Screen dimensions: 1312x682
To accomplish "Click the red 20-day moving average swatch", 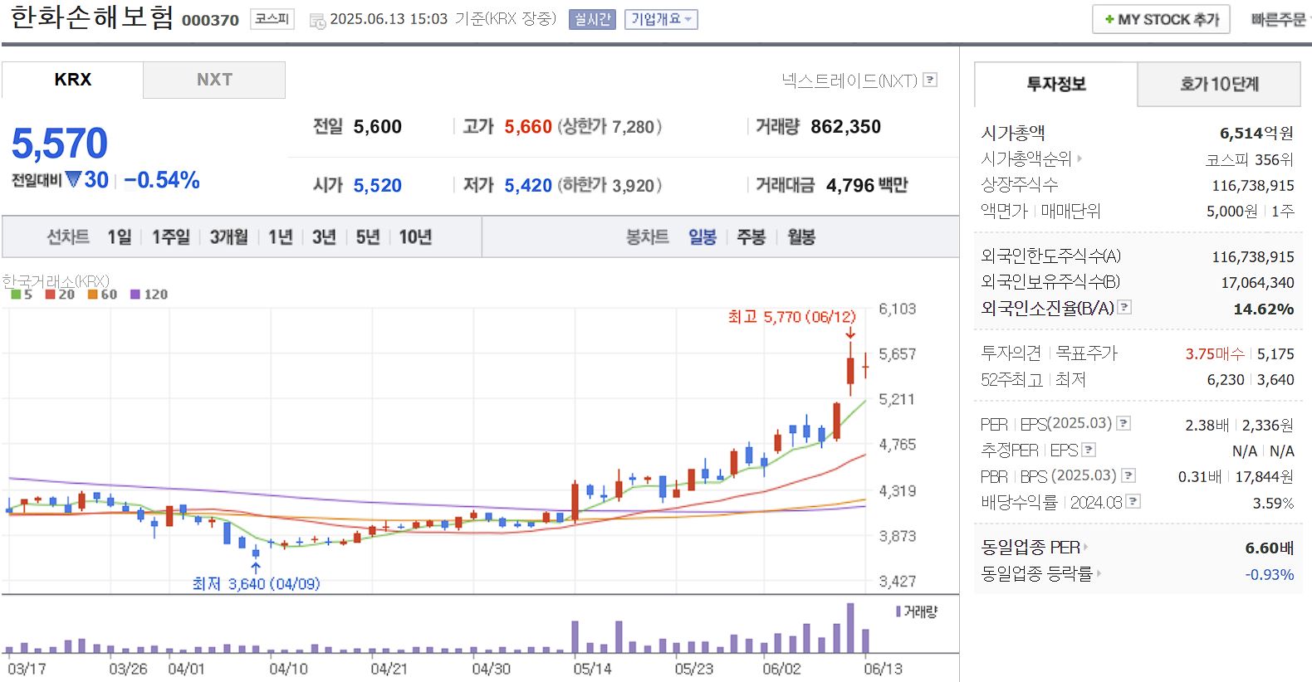I will click(x=50, y=294).
